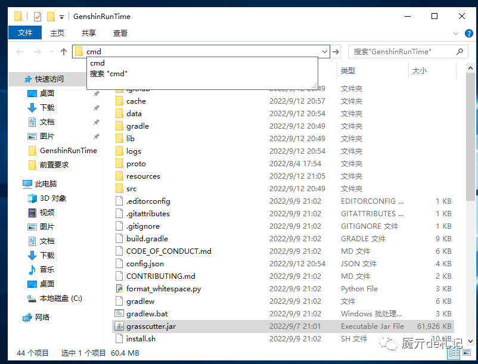This screenshot has height=364, width=478.
Task: Open pinned 图片 under quick access
Action: coord(47,136)
